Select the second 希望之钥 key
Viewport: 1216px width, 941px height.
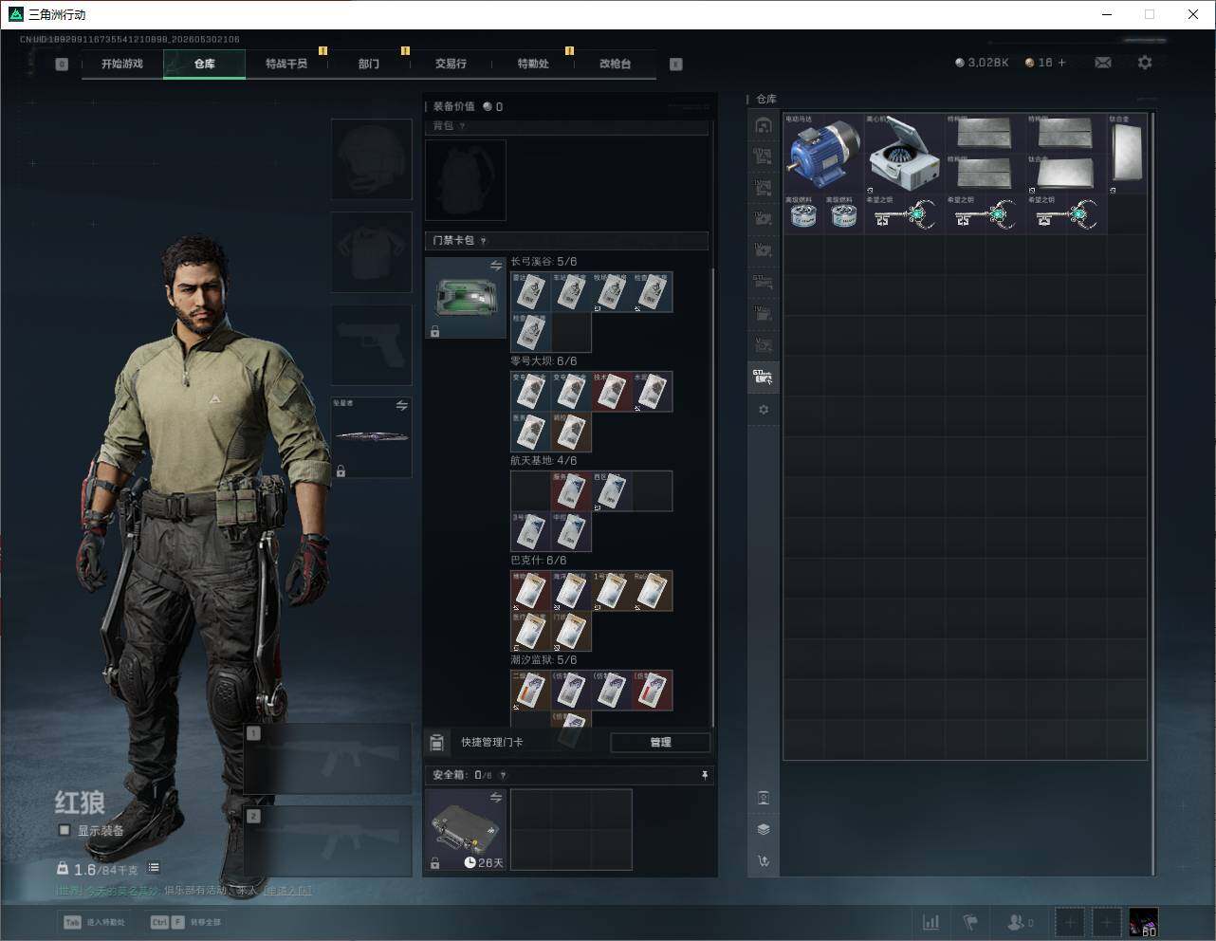[985, 214]
